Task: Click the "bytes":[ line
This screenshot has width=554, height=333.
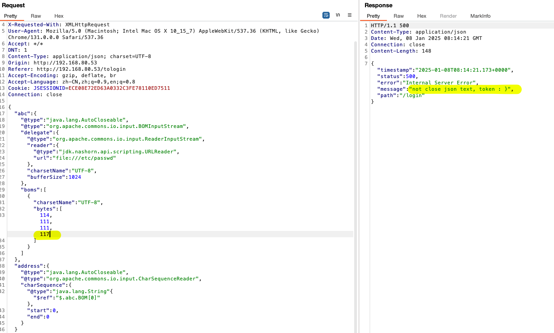Action: [x=48, y=209]
